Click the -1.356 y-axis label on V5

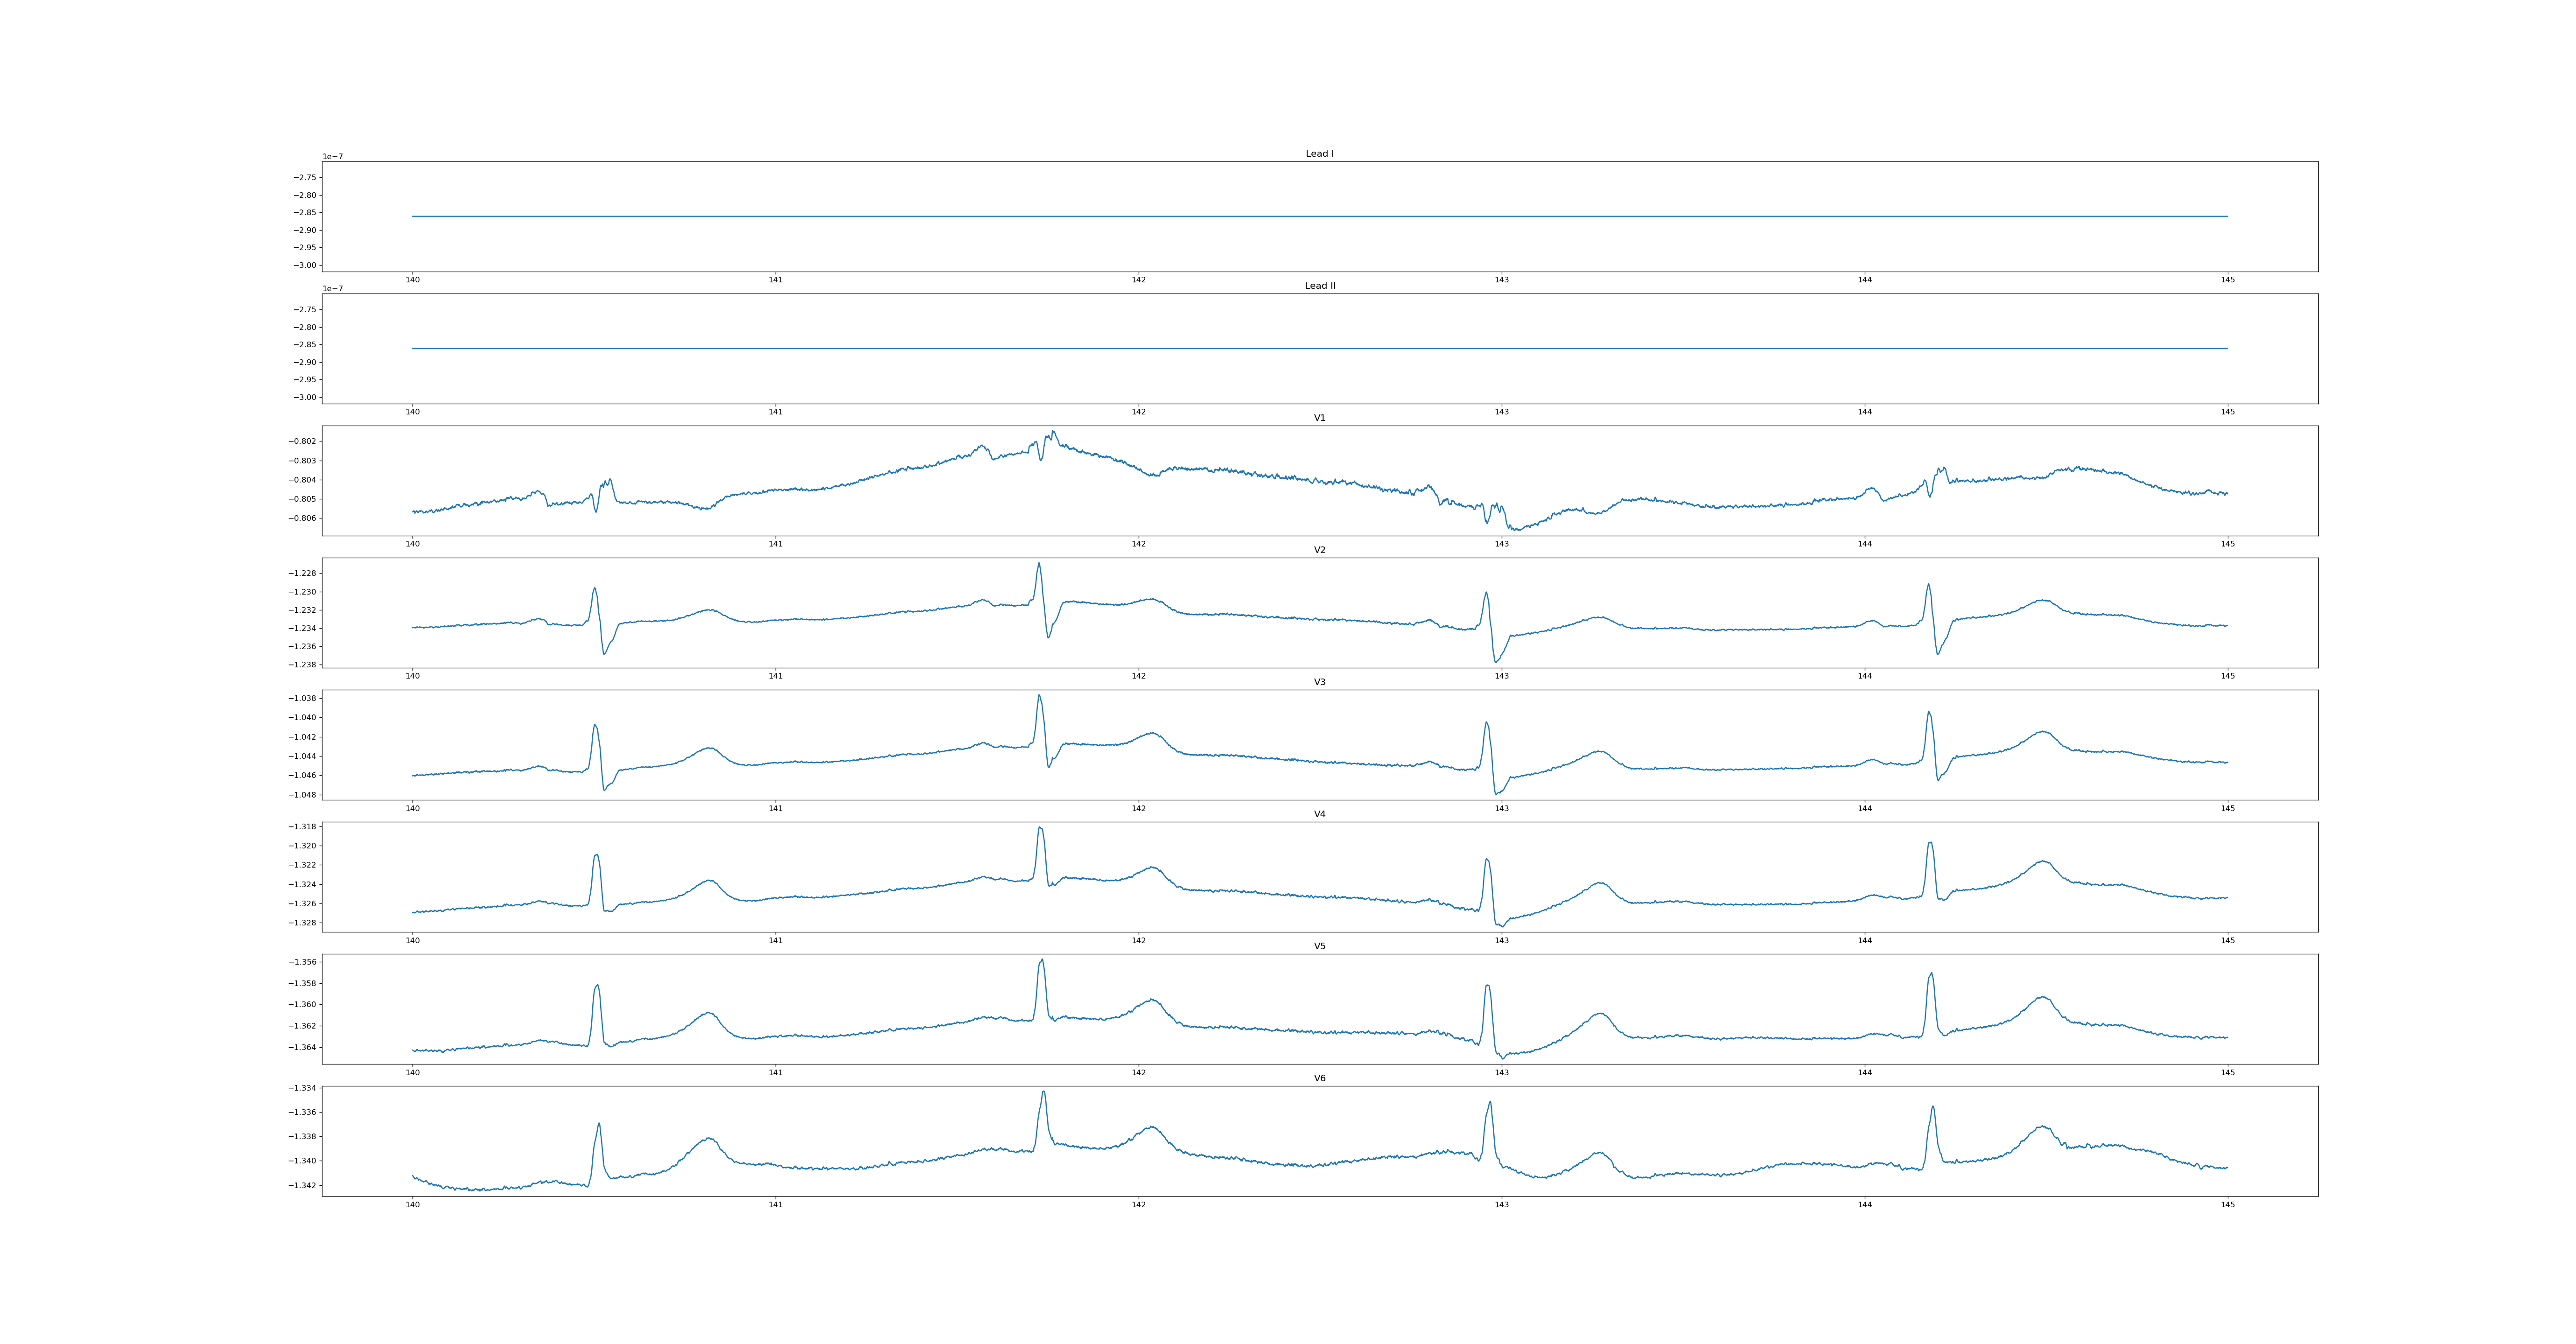tap(302, 962)
